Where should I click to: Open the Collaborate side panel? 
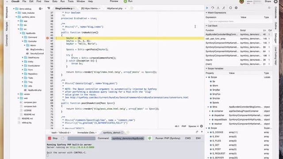pos(276,12)
